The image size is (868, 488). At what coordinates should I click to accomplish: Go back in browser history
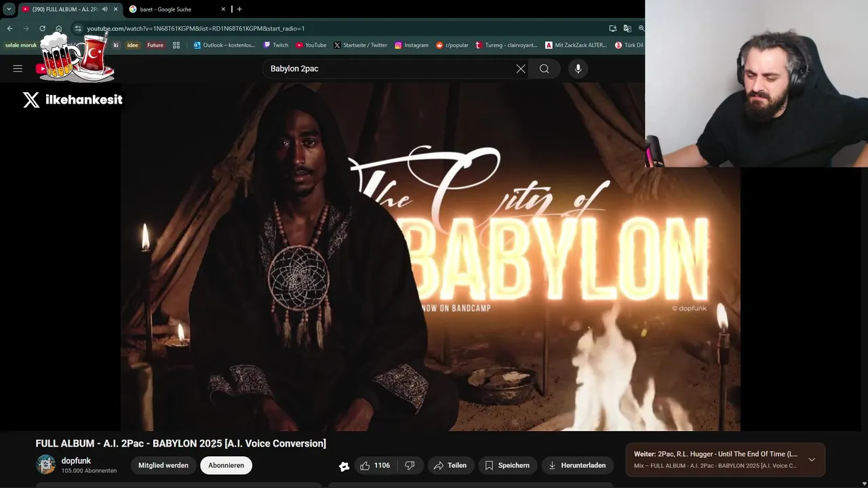pyautogui.click(x=9, y=28)
